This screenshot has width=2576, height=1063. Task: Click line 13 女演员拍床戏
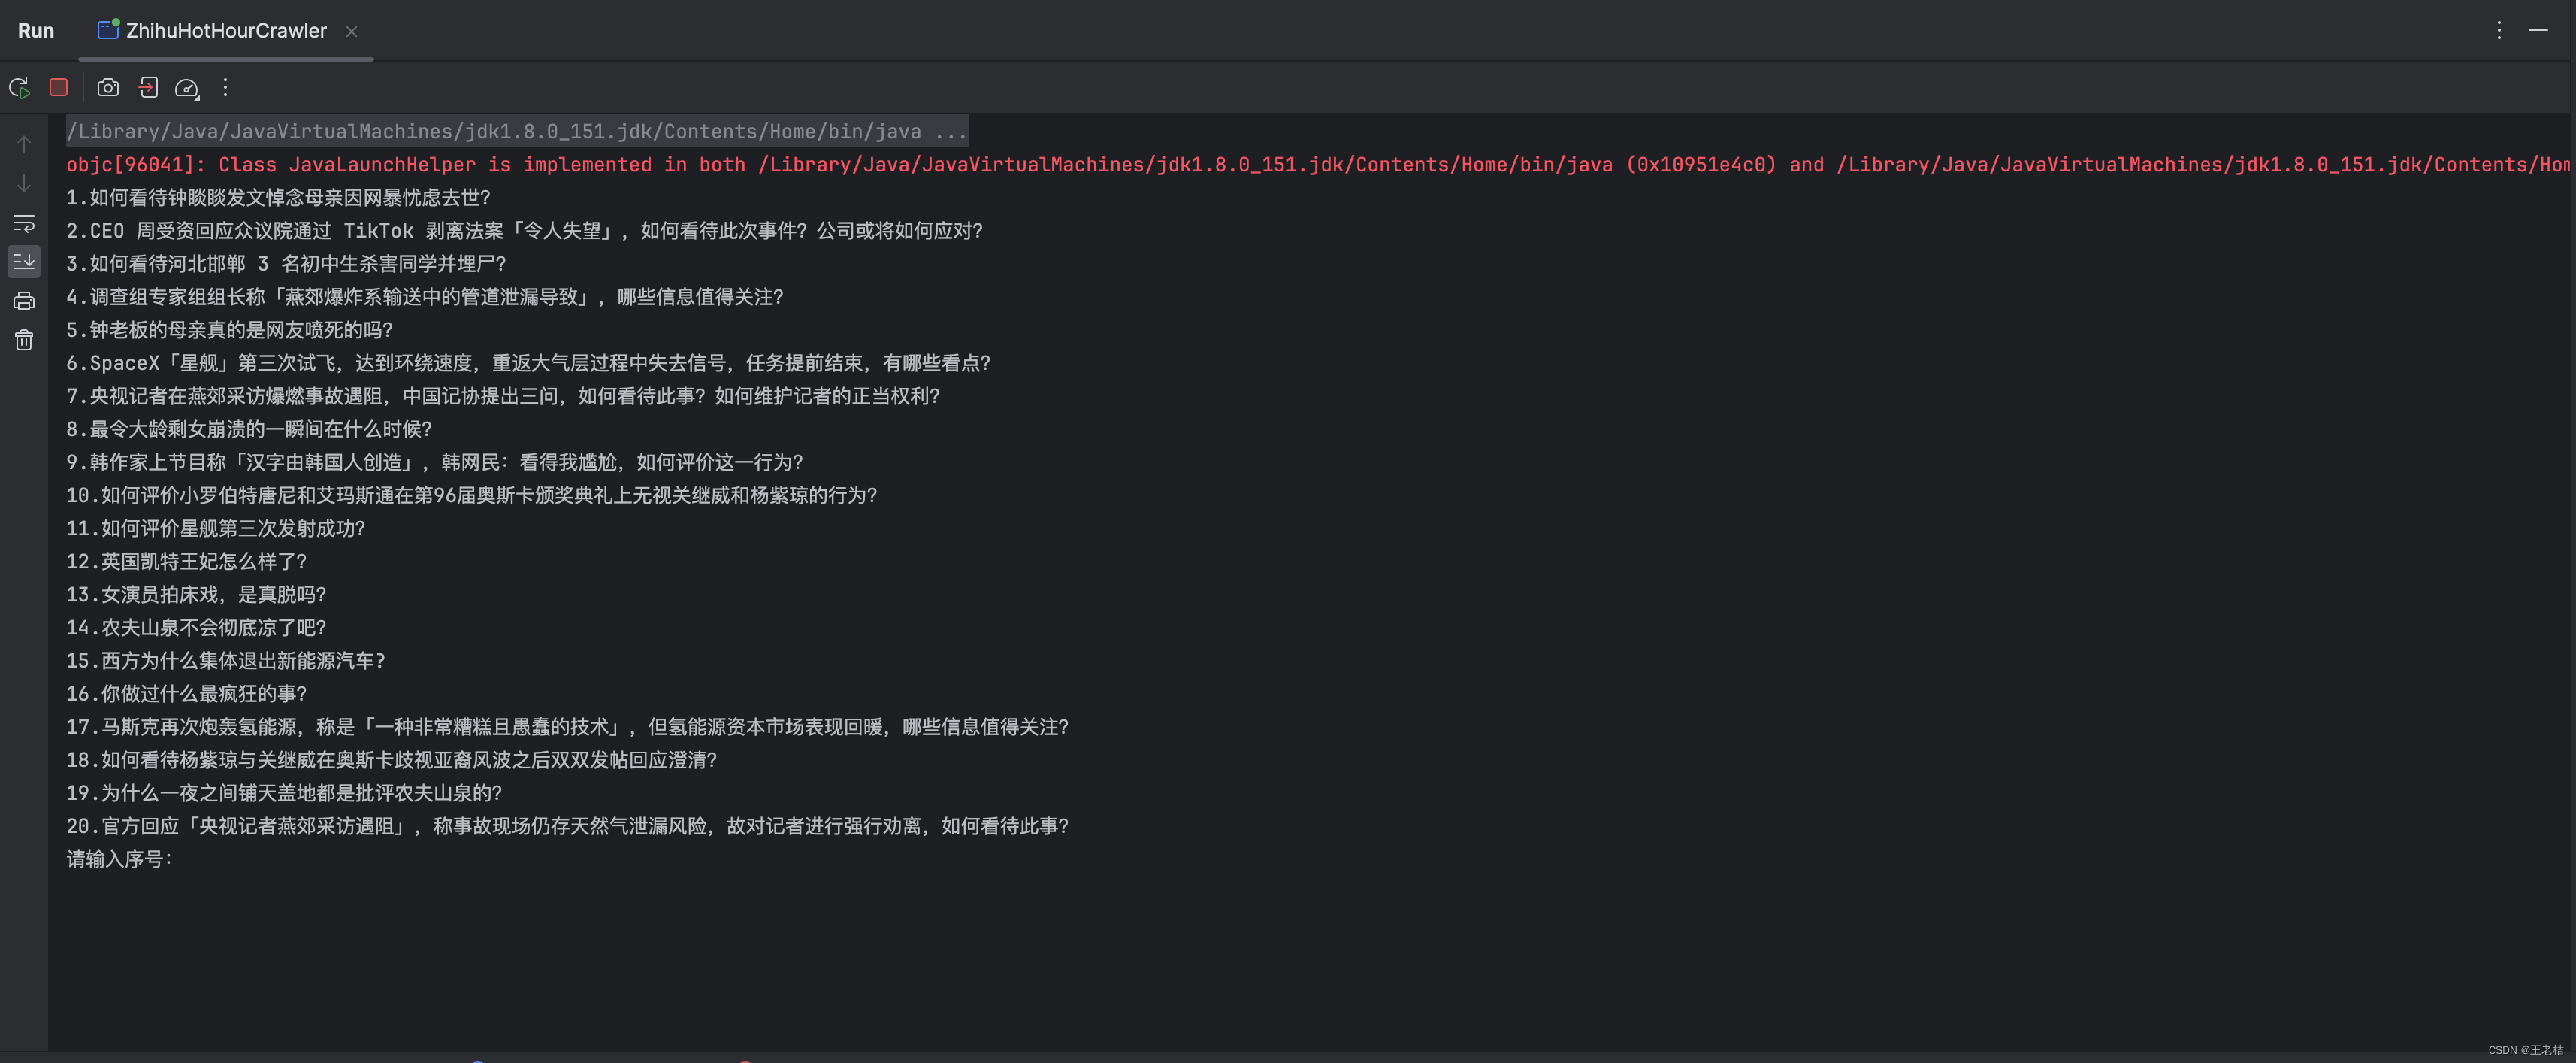[197, 593]
